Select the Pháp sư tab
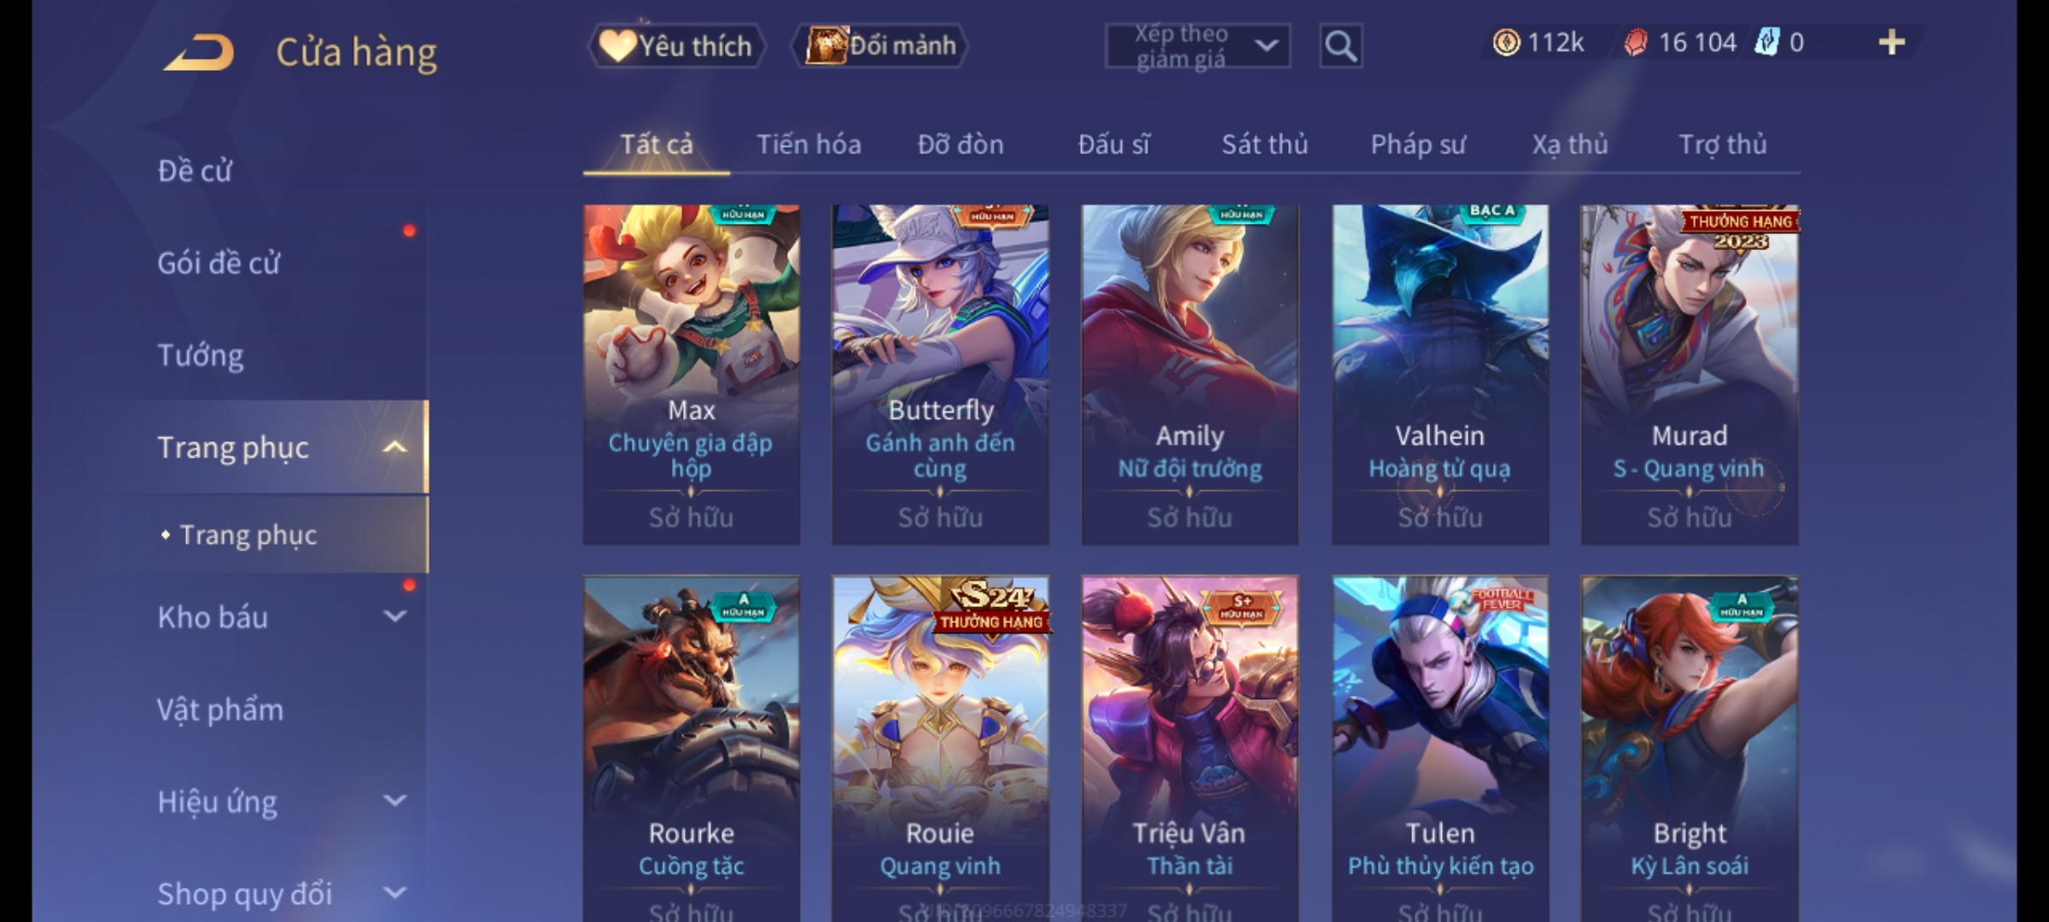The image size is (2049, 922). [x=1418, y=144]
